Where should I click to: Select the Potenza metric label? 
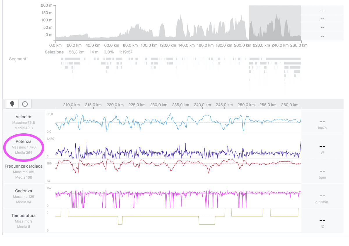point(24,141)
